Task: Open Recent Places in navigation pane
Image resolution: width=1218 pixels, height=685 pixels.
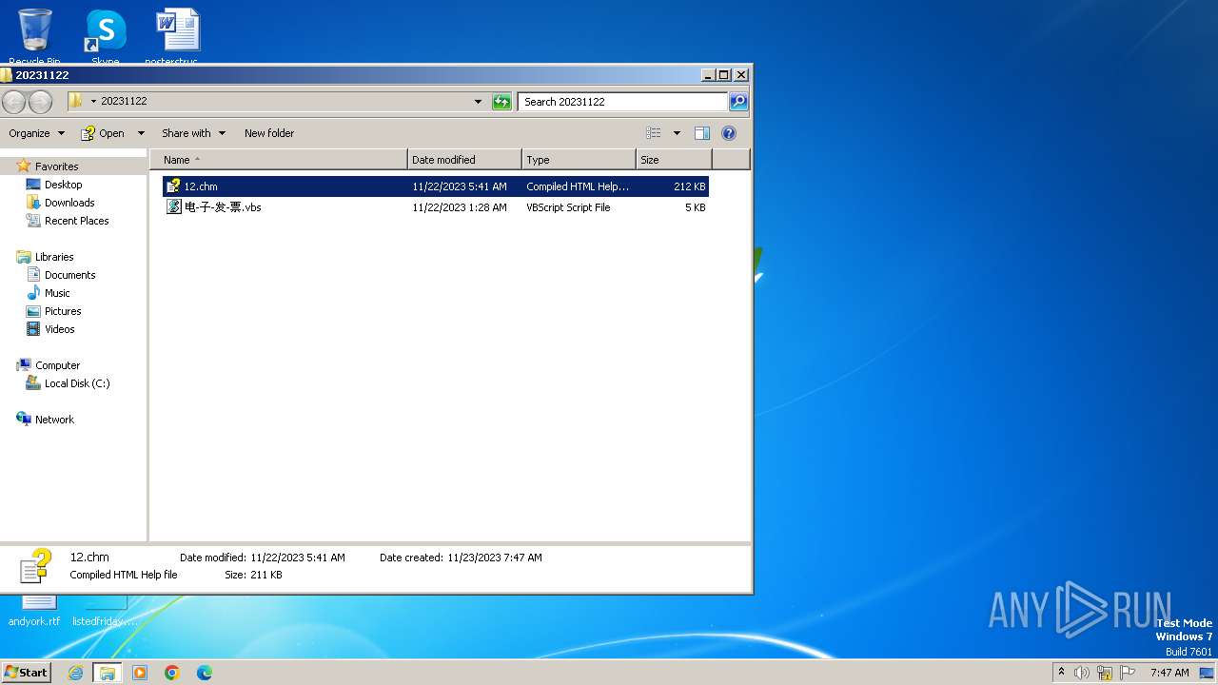Action: pyautogui.click(x=76, y=221)
